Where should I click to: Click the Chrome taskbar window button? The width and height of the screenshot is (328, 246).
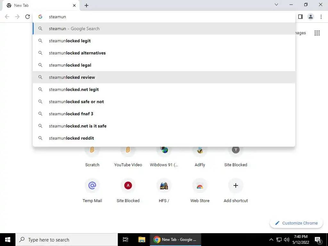point(176,240)
